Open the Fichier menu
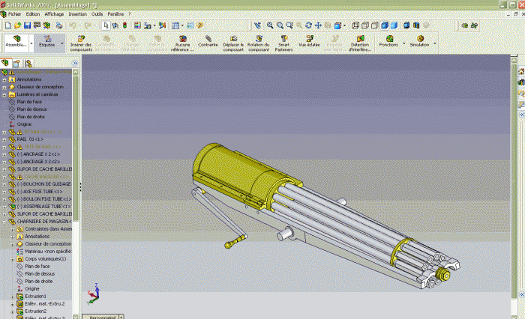The image size is (525, 319). coord(15,14)
